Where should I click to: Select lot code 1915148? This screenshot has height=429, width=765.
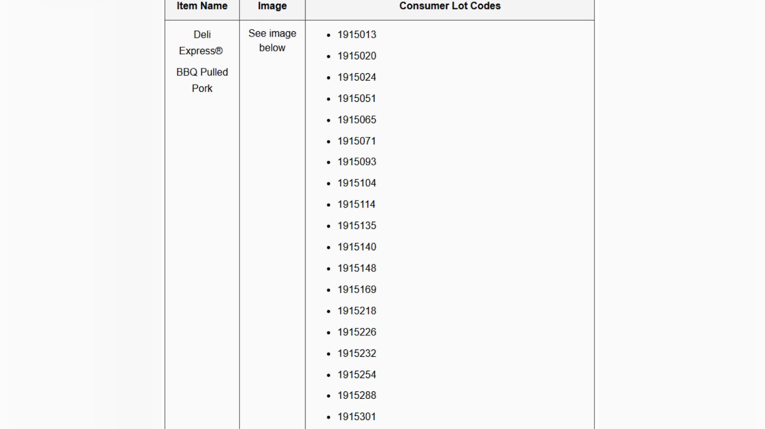(x=356, y=268)
